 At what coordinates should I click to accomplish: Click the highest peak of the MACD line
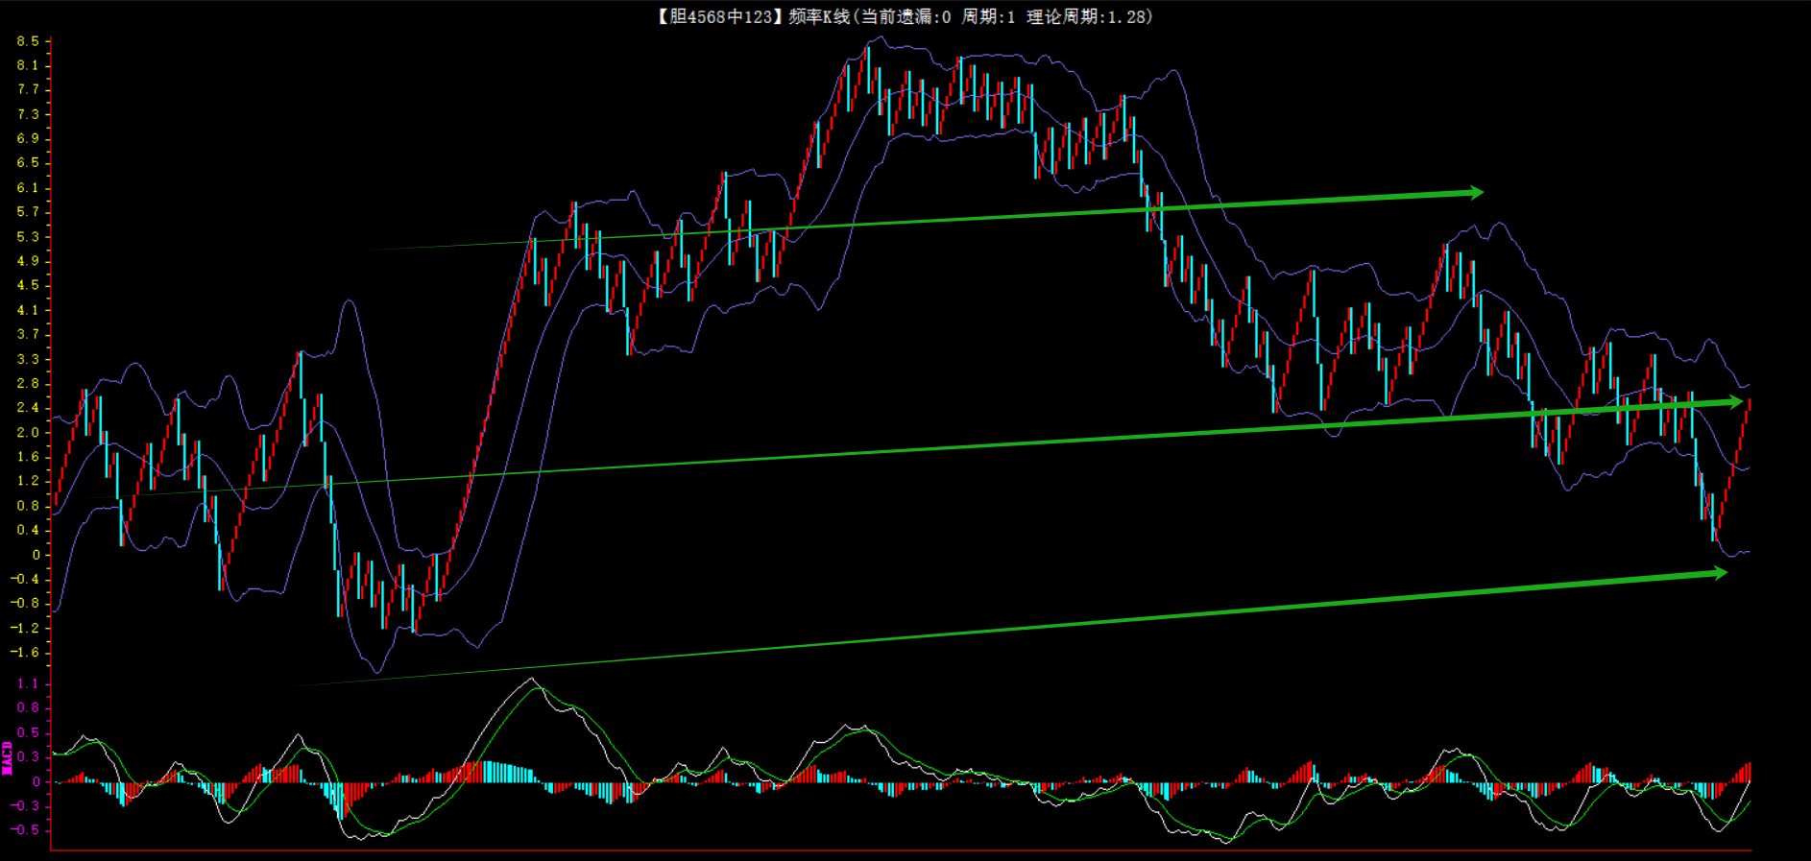pyautogui.click(x=531, y=680)
